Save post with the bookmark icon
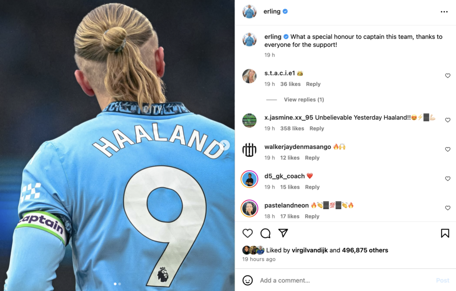456x291 pixels. [x=445, y=233]
